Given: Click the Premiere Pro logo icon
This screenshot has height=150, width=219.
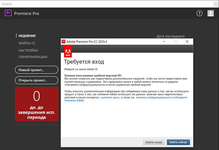Looking at the screenshot, I should point(8,13).
